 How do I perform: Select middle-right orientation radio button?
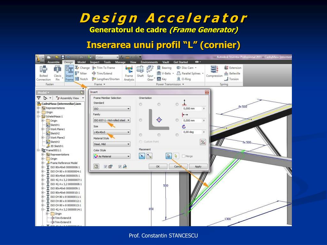177,120
